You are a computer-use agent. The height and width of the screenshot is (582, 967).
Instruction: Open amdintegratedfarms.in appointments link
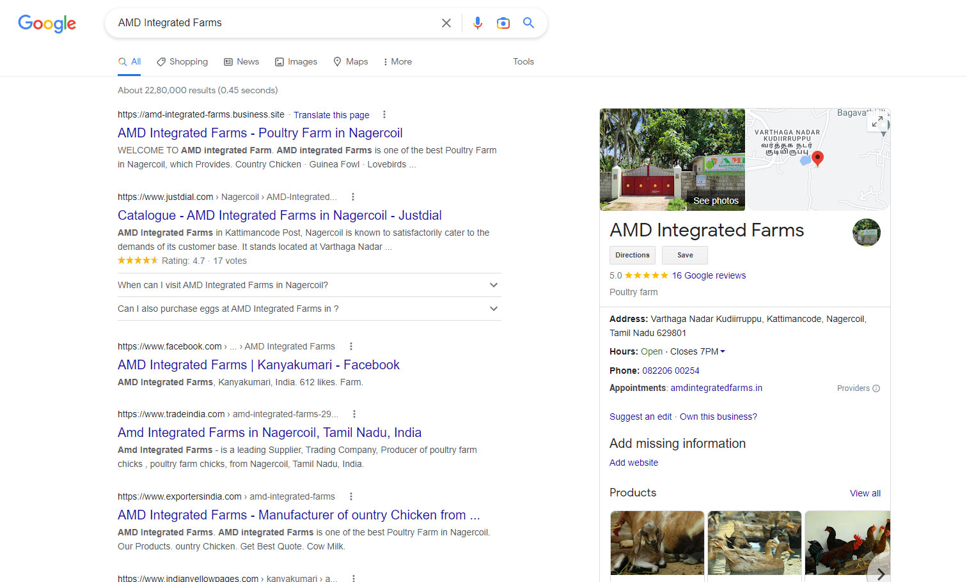[716, 388]
